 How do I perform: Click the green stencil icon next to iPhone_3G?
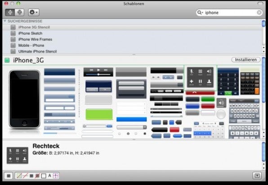7,60
